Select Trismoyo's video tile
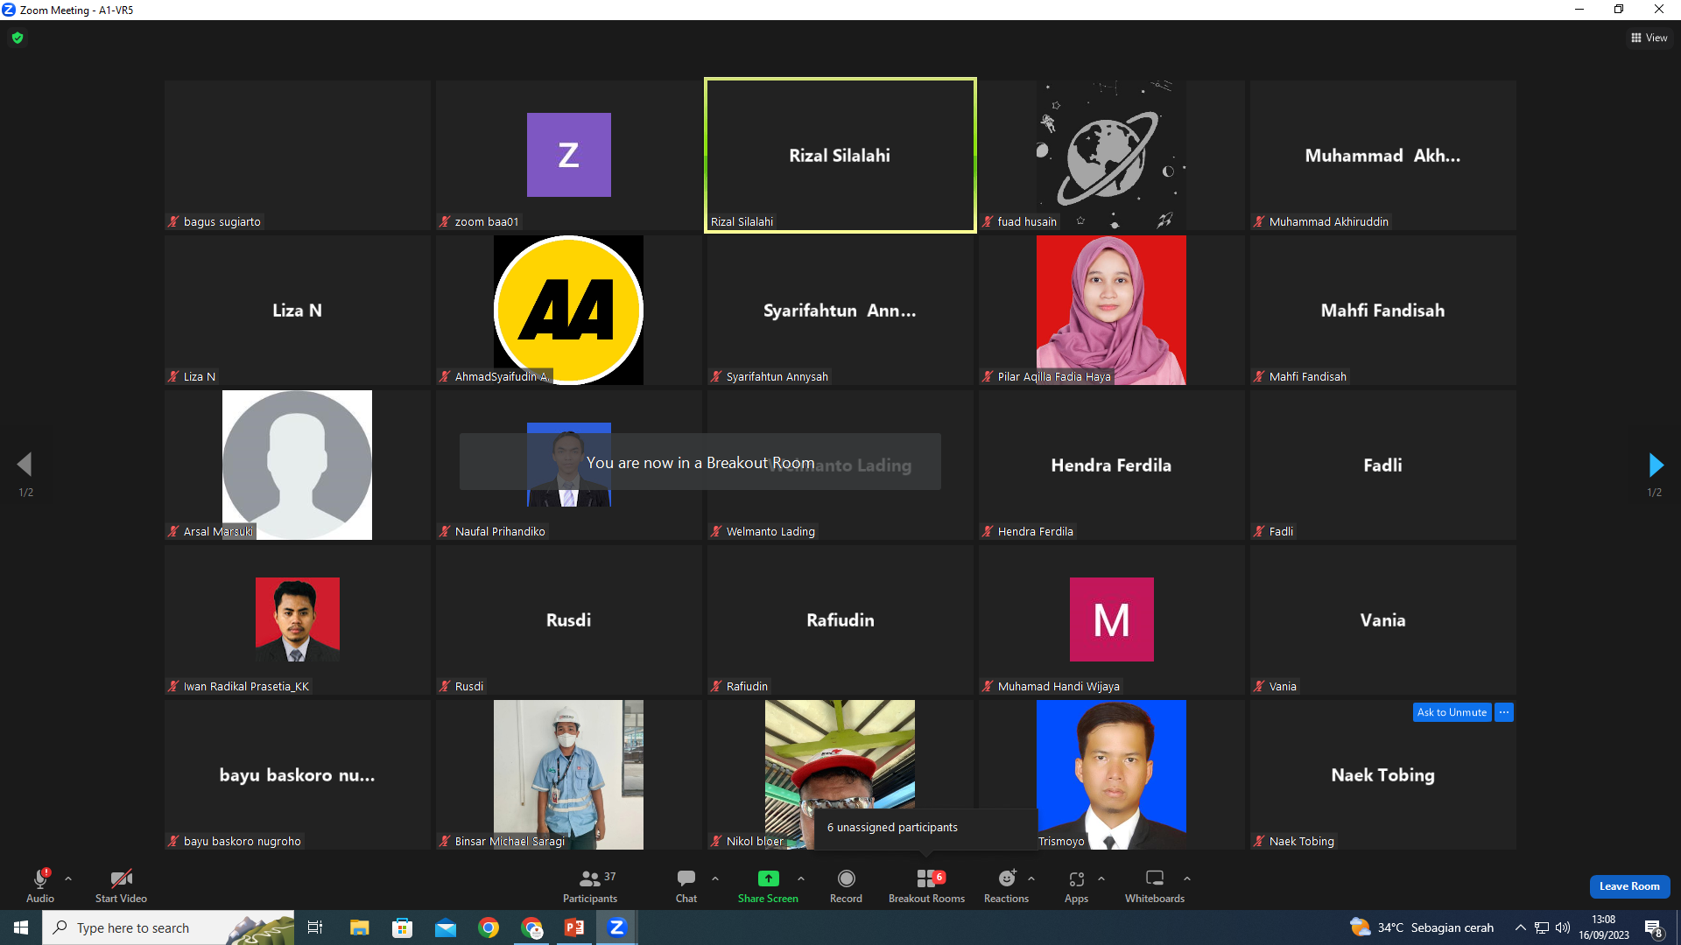 pyautogui.click(x=1112, y=774)
